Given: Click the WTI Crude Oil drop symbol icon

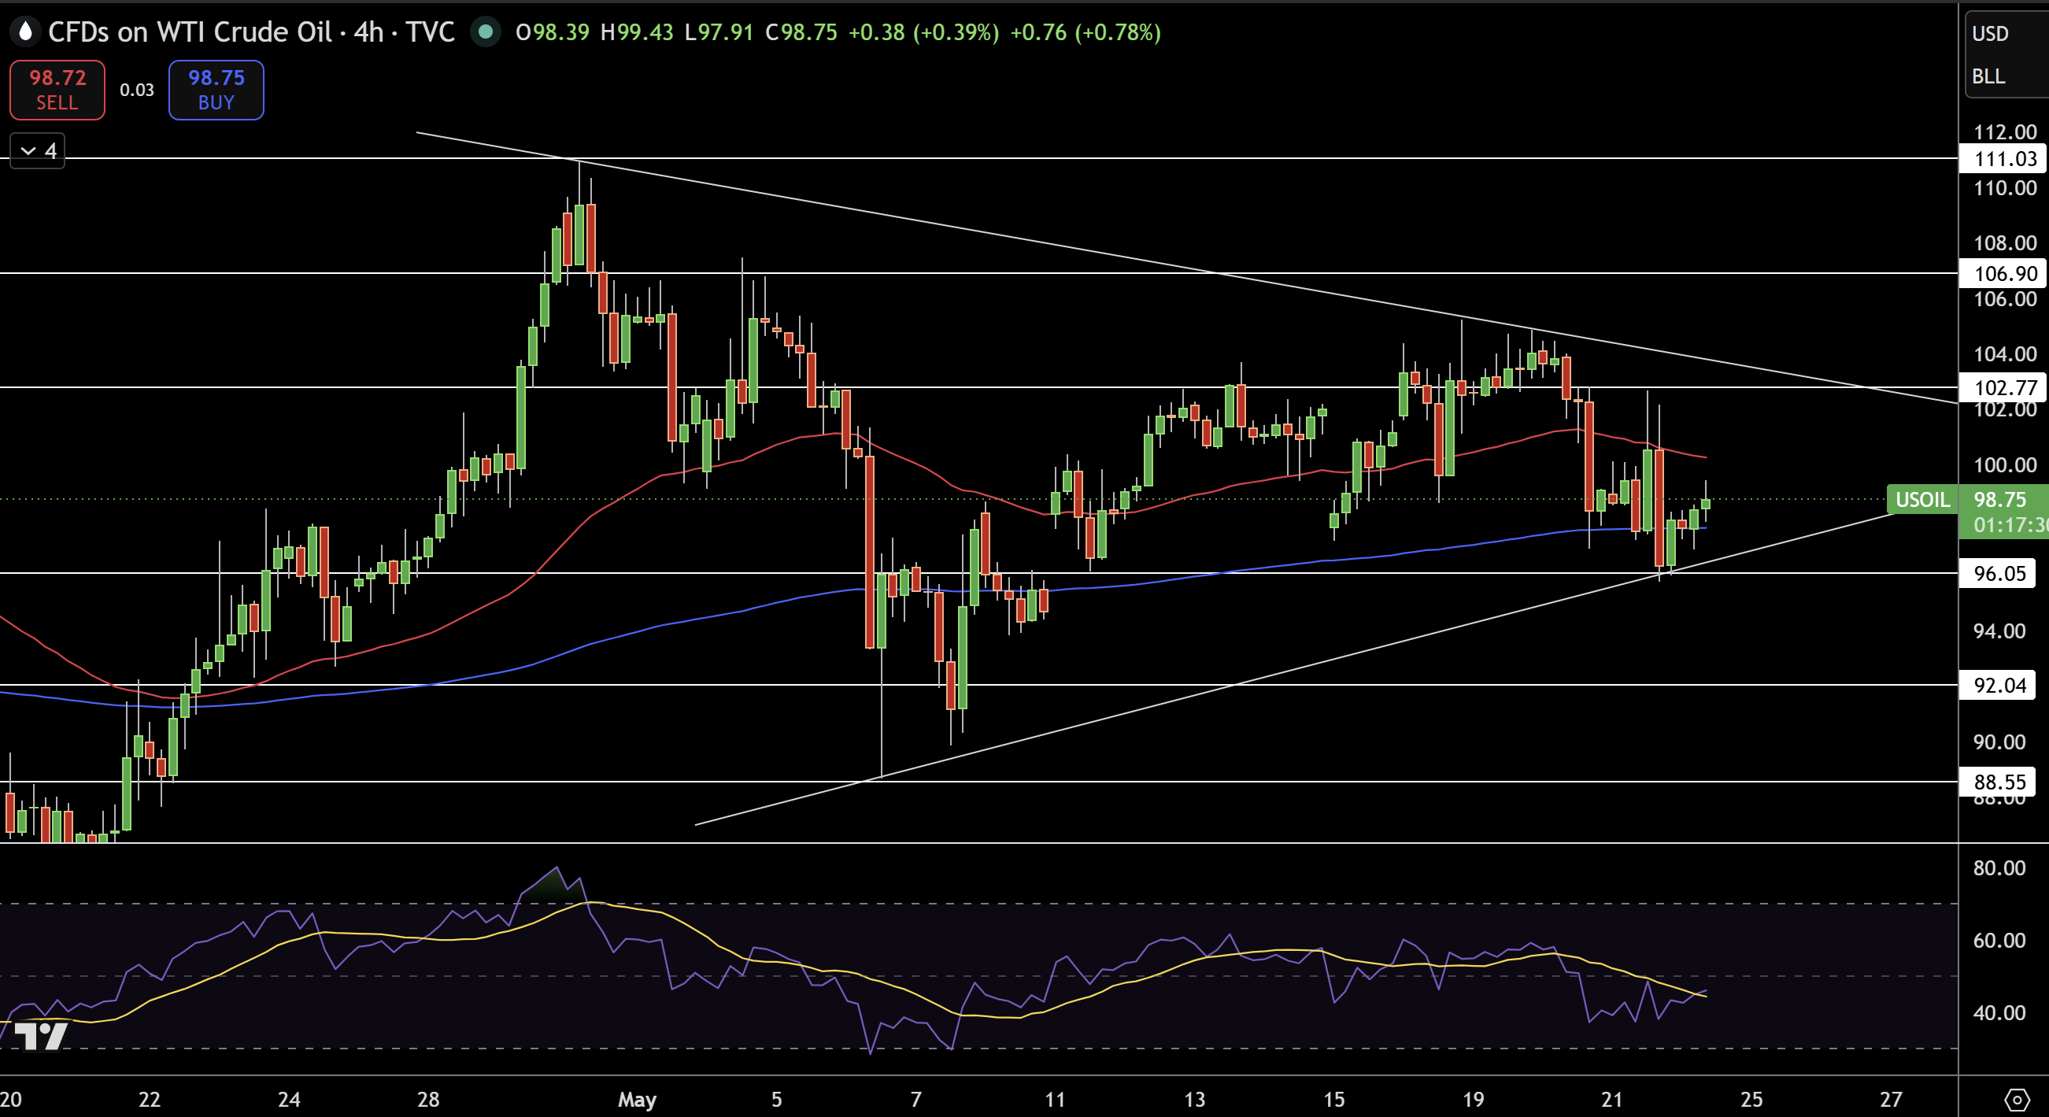Looking at the screenshot, I should click(x=25, y=31).
